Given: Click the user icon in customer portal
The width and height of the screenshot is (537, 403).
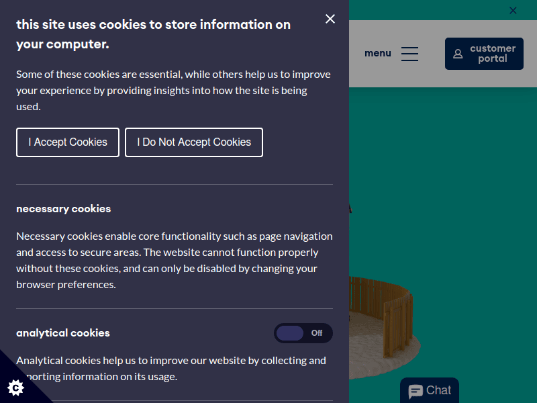Looking at the screenshot, I should (458, 54).
